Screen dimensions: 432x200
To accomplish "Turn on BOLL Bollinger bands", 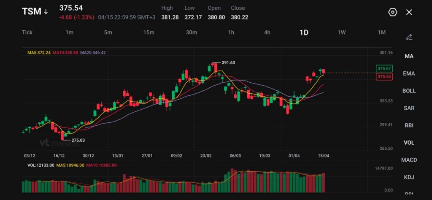I will tap(409, 91).
